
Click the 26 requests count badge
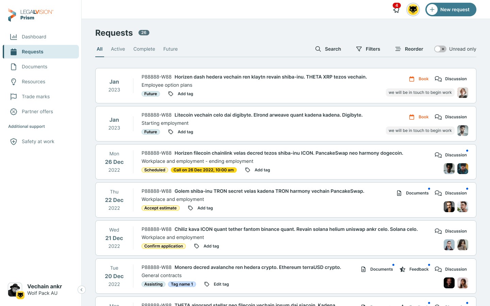pos(144,33)
